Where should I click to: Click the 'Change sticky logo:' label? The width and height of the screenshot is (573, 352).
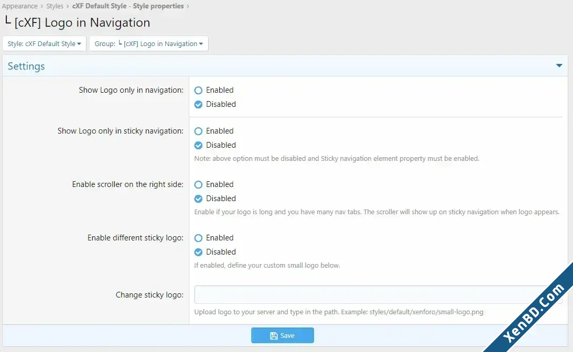coord(149,295)
